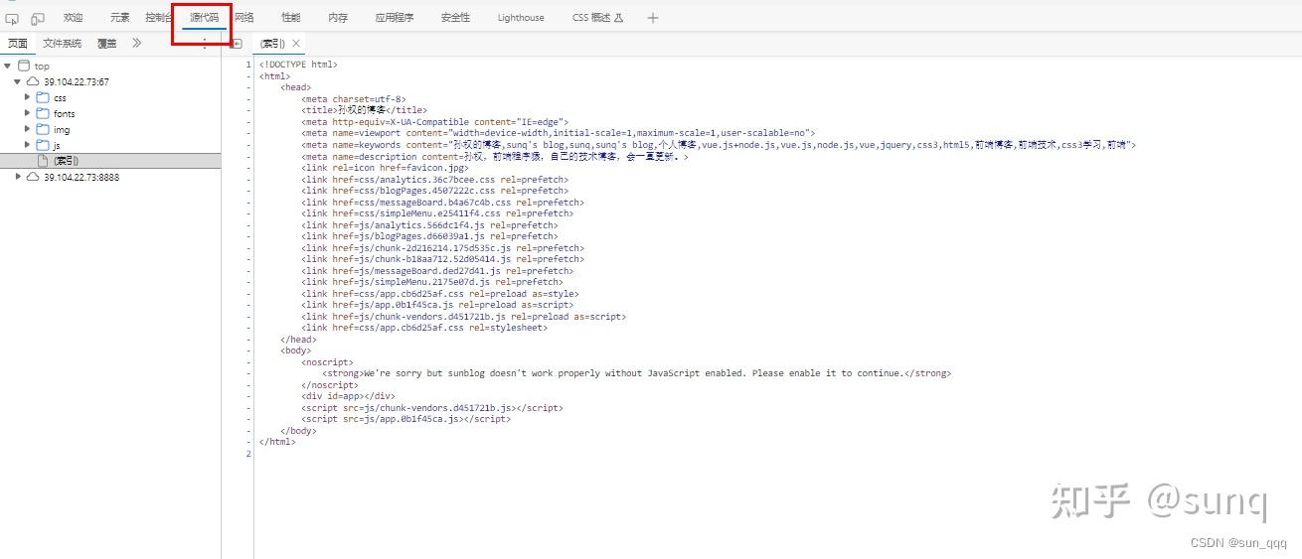Open the Lighthouse tab

coord(521,18)
